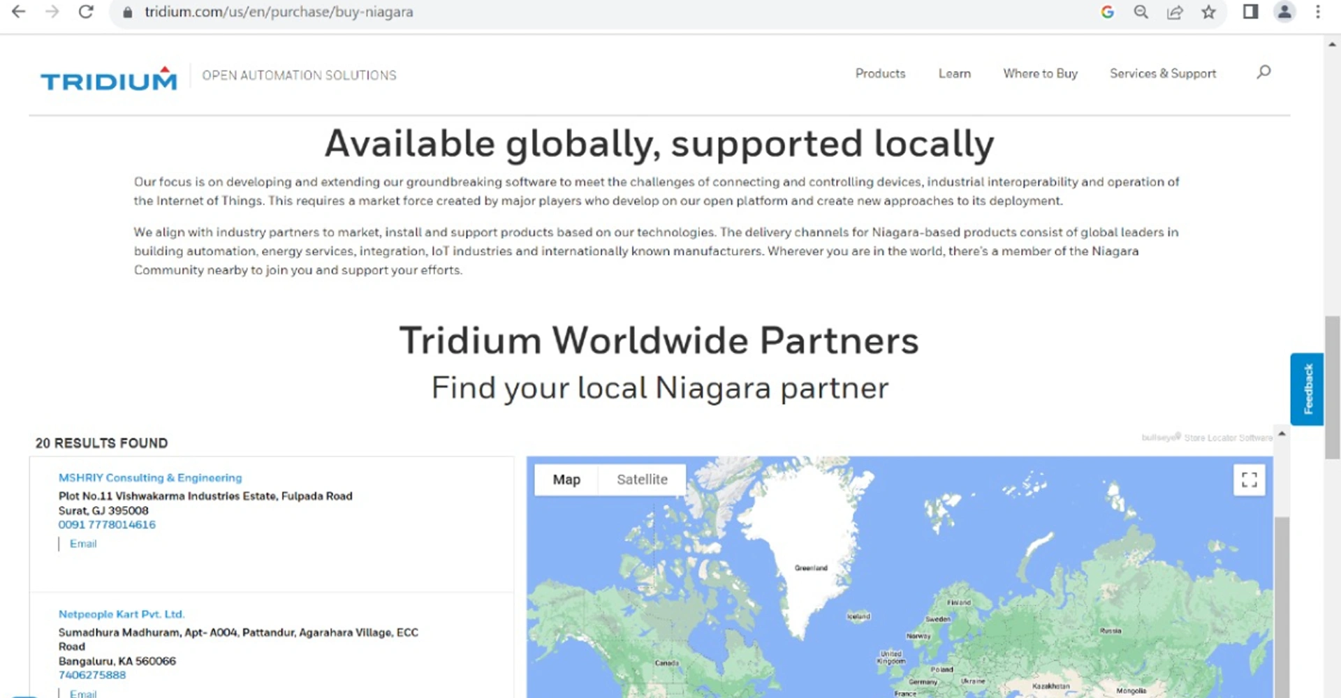Click the Tridium logo
Image resolution: width=1341 pixels, height=698 pixels.
[x=109, y=79]
